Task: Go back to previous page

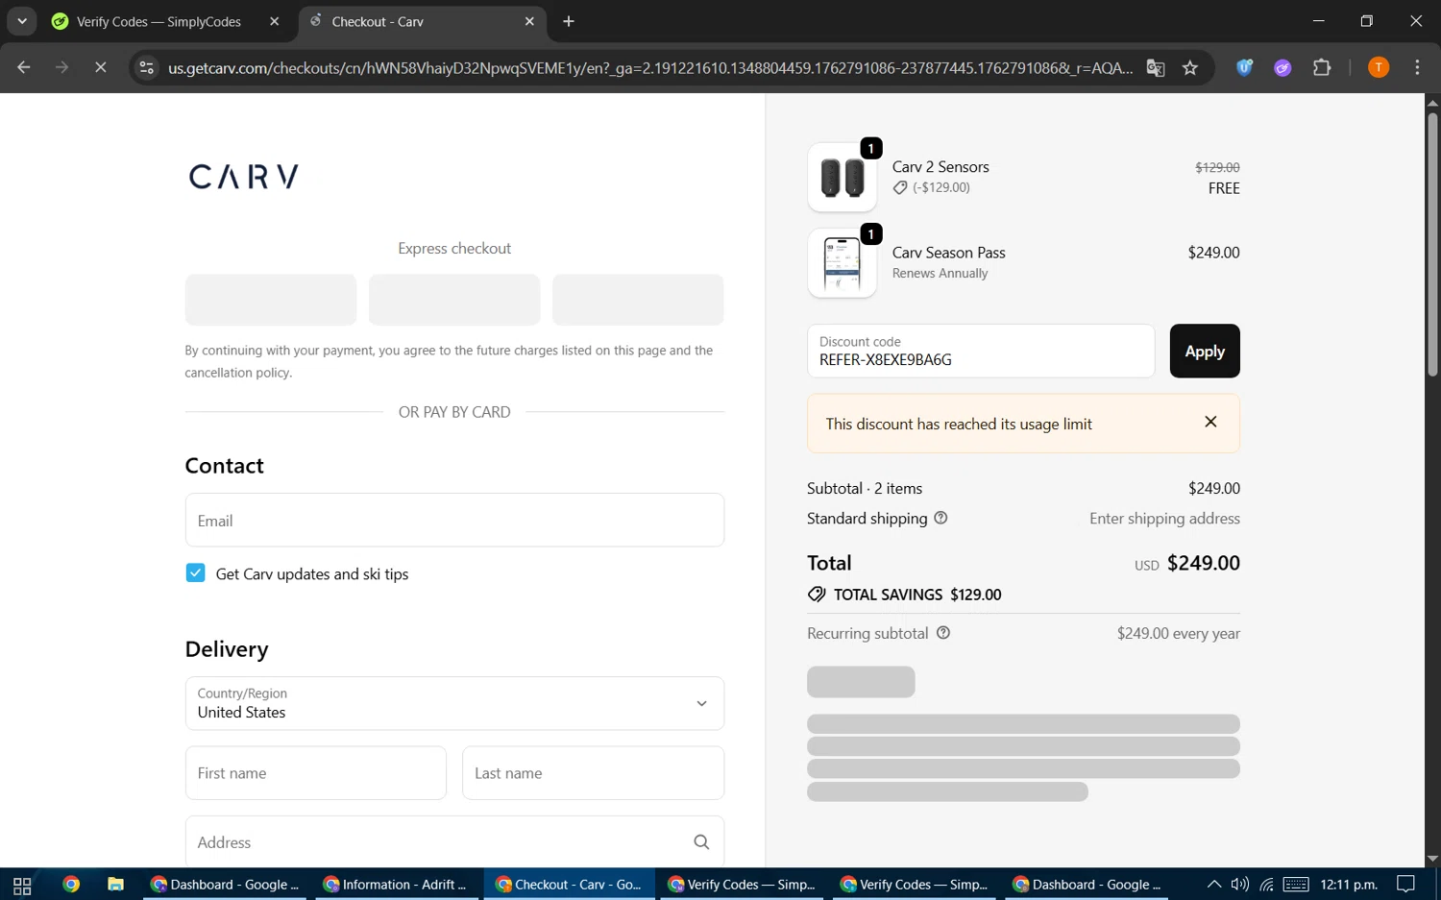Action: click(x=24, y=67)
